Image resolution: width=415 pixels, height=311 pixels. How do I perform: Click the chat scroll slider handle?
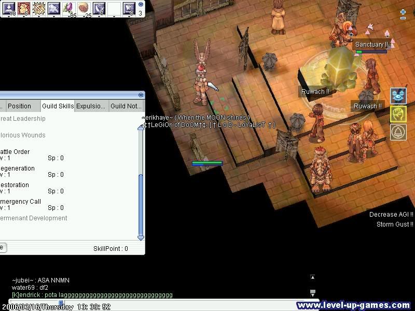tap(61, 302)
